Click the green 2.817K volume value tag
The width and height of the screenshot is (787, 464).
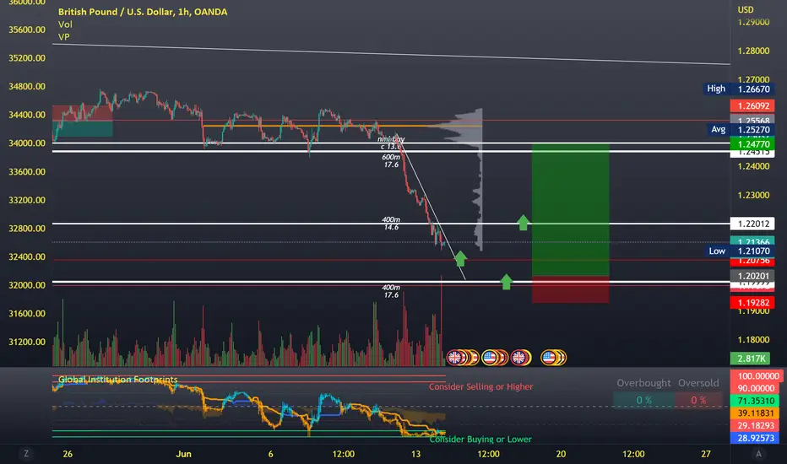coord(751,359)
